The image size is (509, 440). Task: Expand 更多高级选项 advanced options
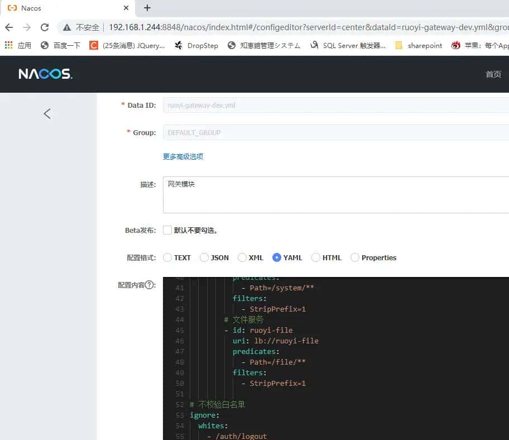(183, 156)
